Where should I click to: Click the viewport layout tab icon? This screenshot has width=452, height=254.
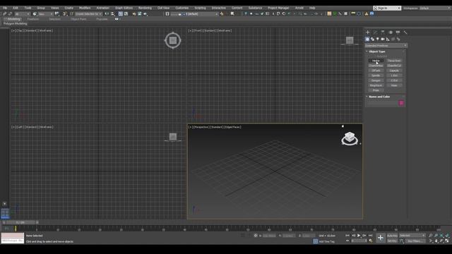click(5, 213)
